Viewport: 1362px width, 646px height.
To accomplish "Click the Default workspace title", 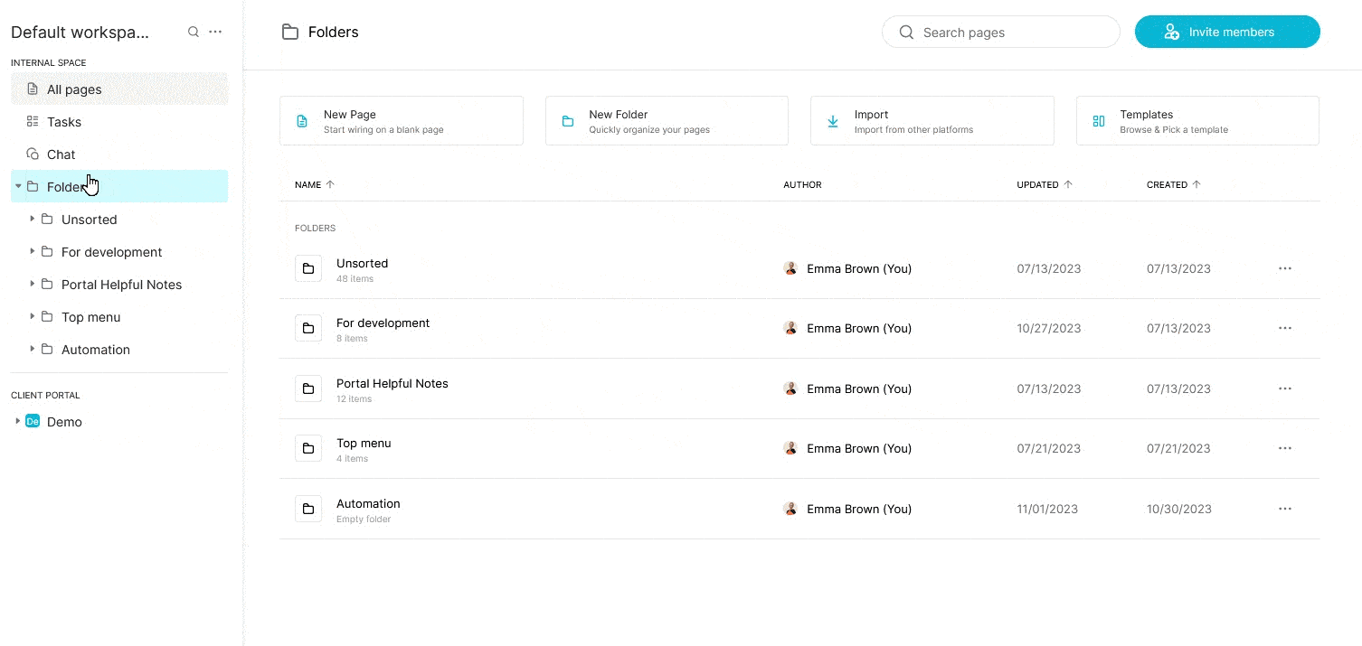I will (80, 33).
